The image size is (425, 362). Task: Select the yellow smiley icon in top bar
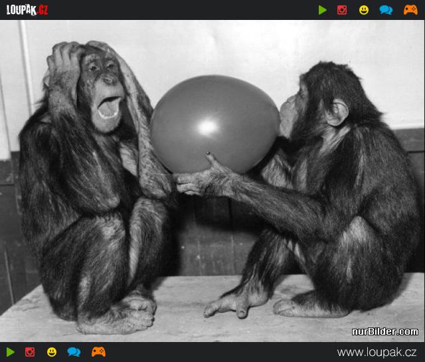pyautogui.click(x=364, y=10)
